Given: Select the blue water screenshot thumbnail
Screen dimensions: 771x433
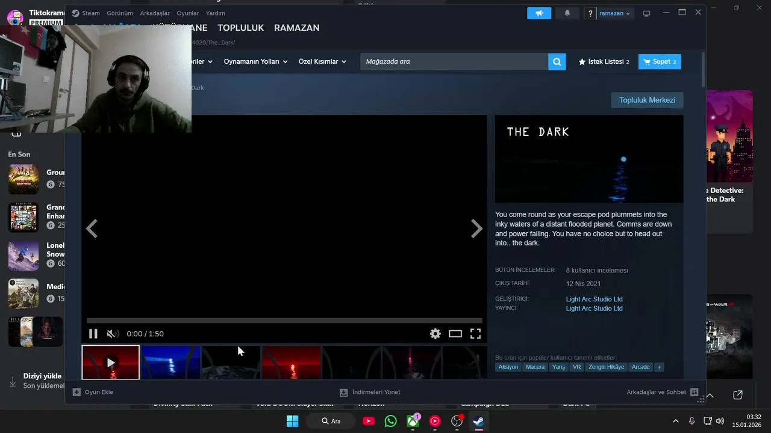Looking at the screenshot, I should 170,363.
